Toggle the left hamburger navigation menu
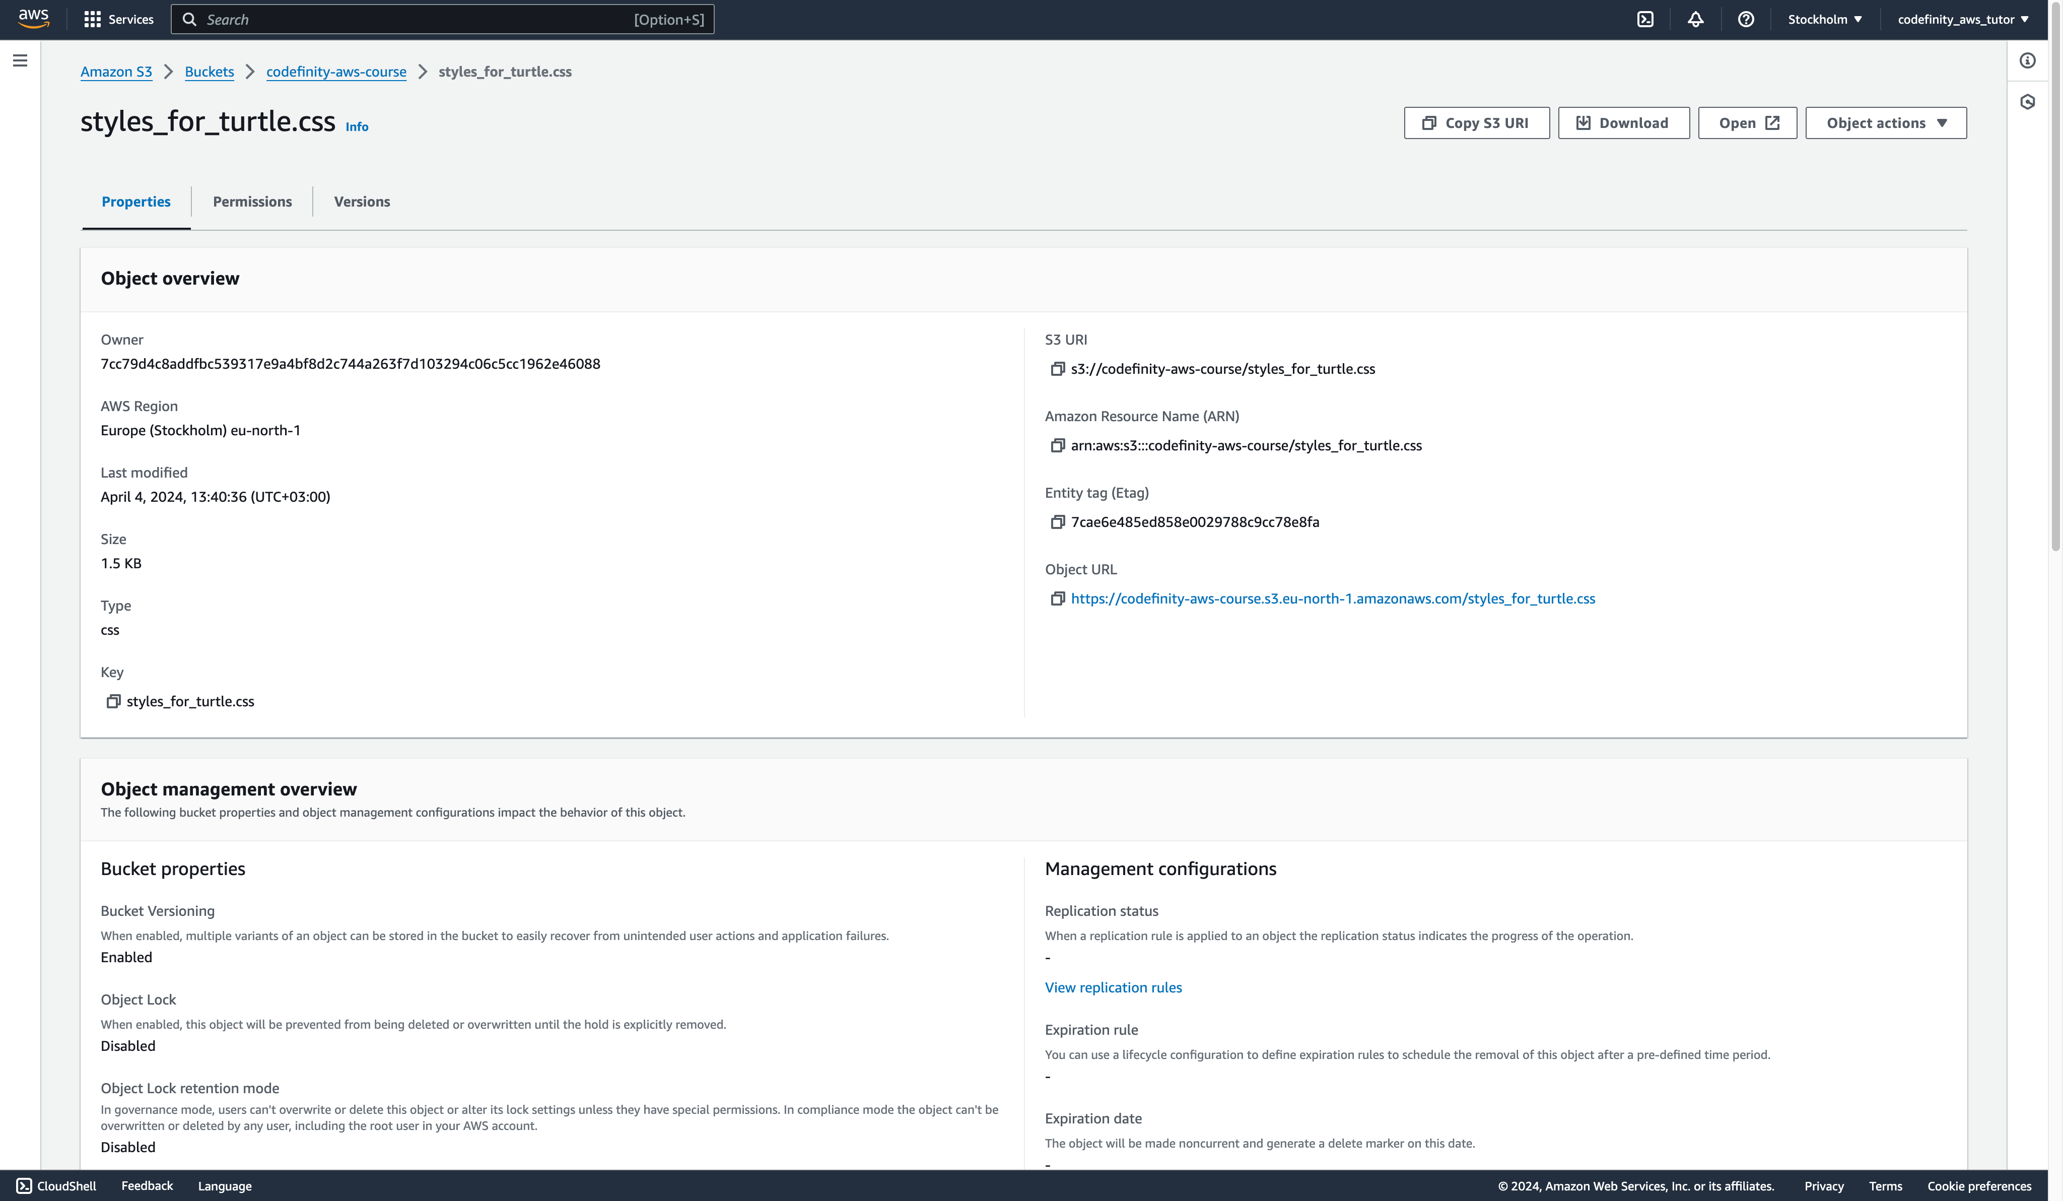Viewport: 2063px width, 1201px height. 21,60
